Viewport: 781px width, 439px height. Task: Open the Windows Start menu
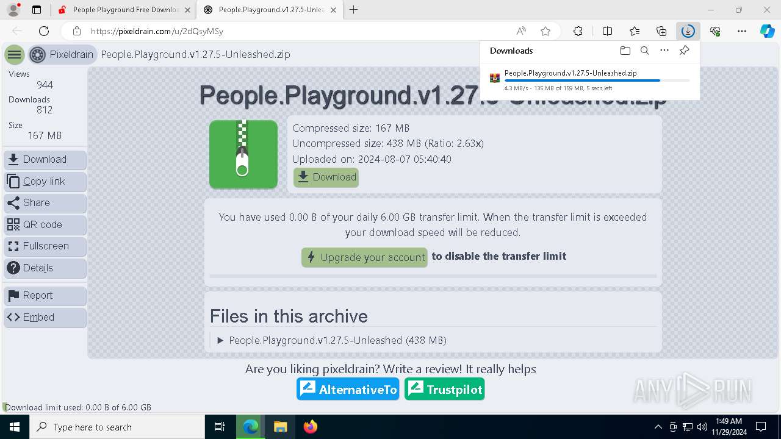pyautogui.click(x=15, y=427)
